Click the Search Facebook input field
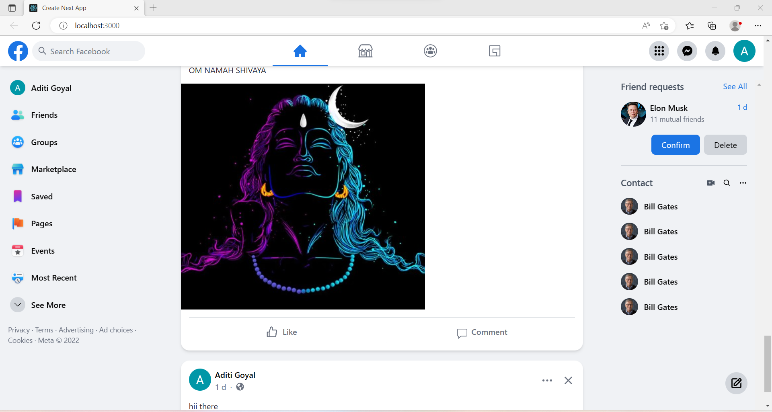 tap(88, 51)
